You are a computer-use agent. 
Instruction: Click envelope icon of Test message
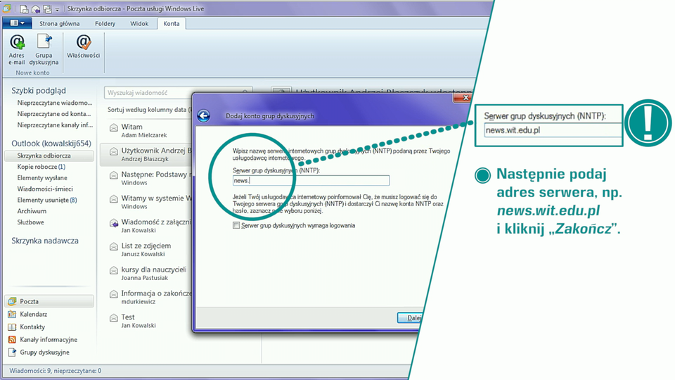114,318
